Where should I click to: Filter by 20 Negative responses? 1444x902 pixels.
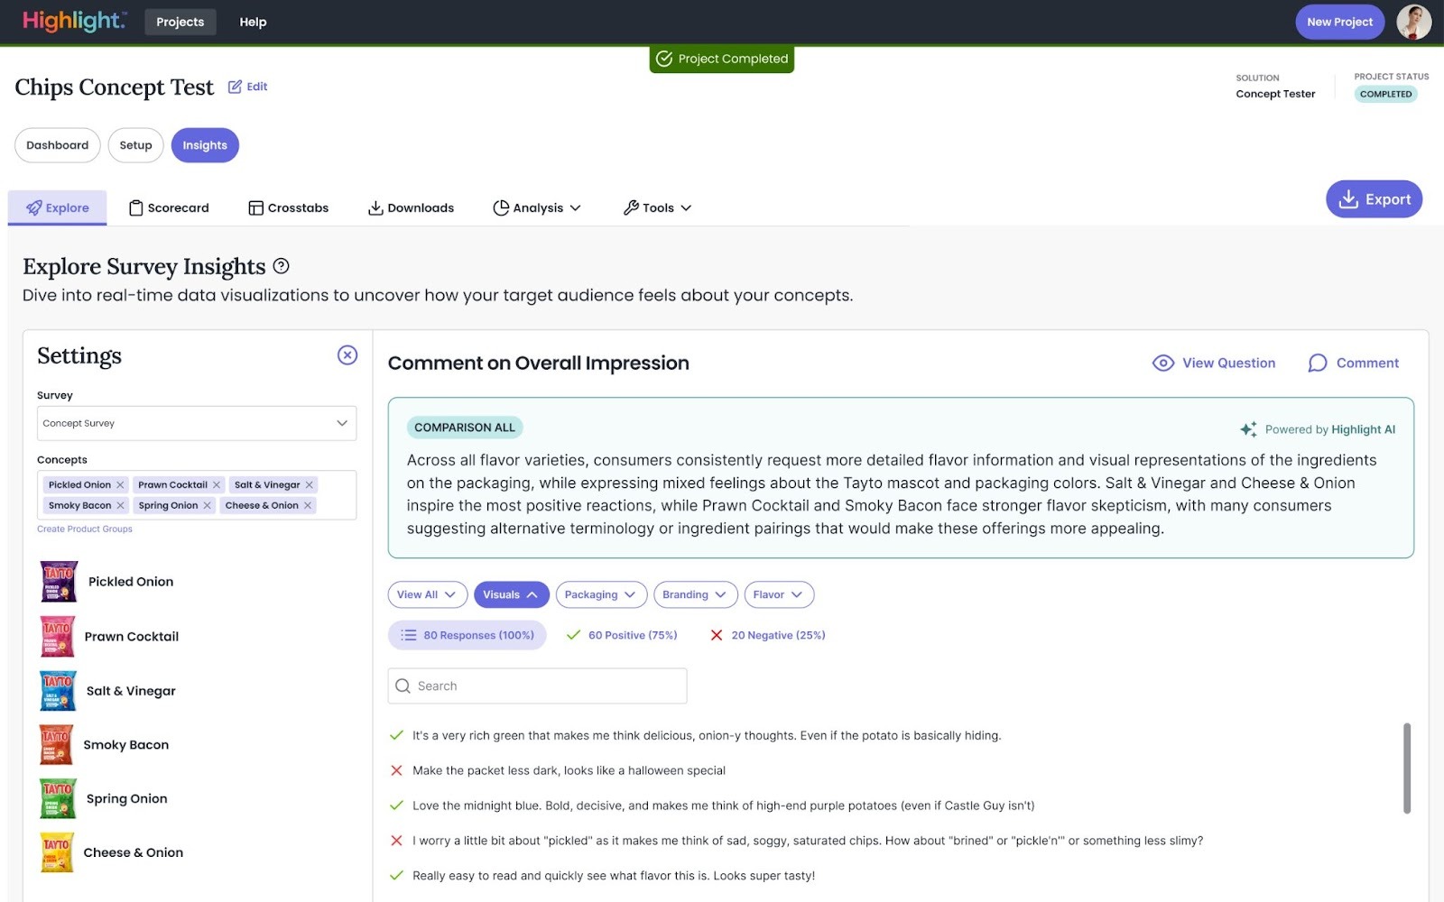[767, 635]
